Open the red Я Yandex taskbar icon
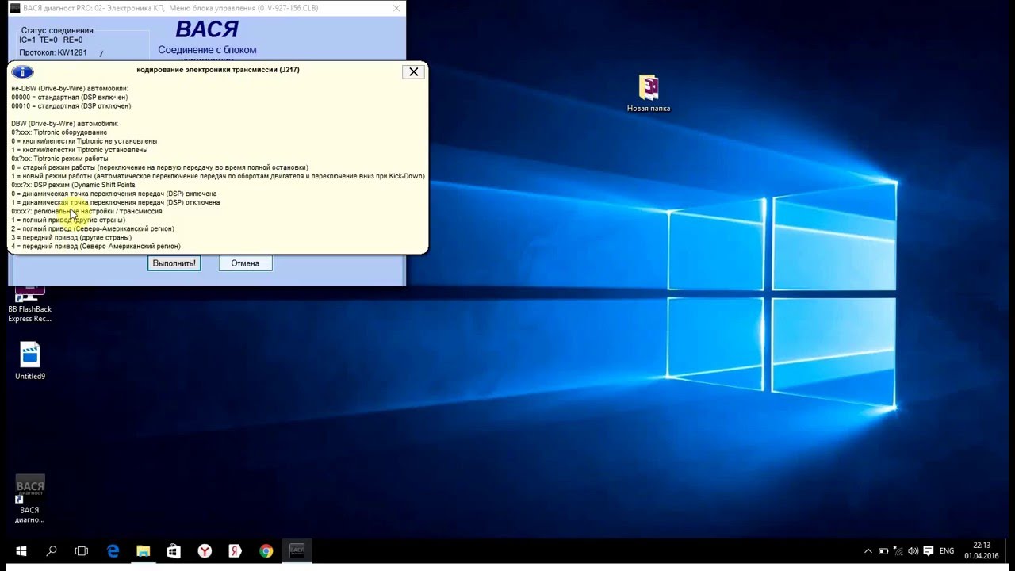1015x571 pixels. pos(235,551)
